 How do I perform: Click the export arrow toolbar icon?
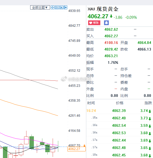(x=65, y=7)
